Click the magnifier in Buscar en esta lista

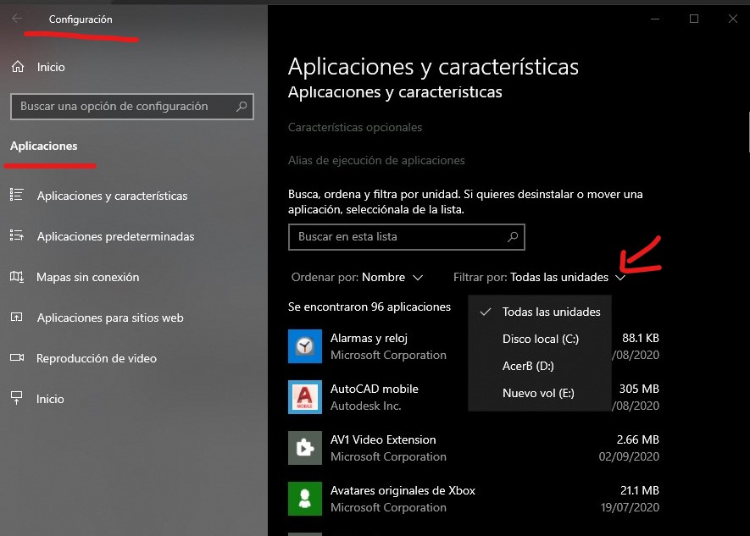(512, 236)
